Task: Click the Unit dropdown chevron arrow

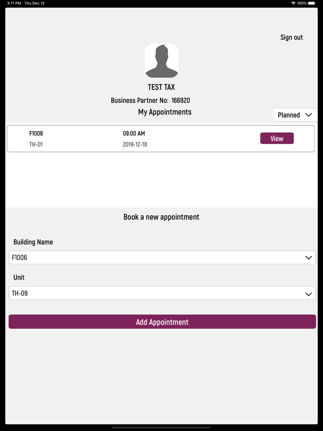Action: coord(308,294)
